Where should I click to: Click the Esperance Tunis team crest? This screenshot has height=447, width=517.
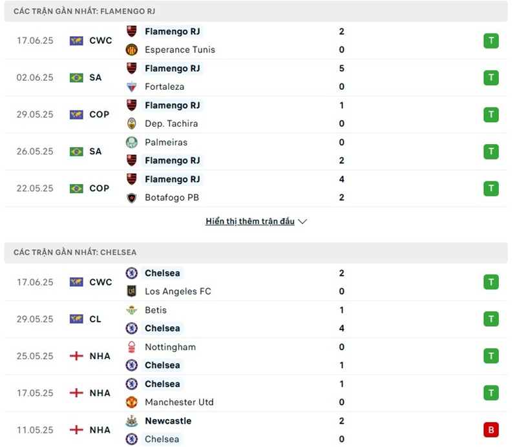(132, 50)
